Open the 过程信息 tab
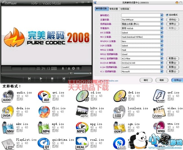The image size is (183, 150). [125, 9]
